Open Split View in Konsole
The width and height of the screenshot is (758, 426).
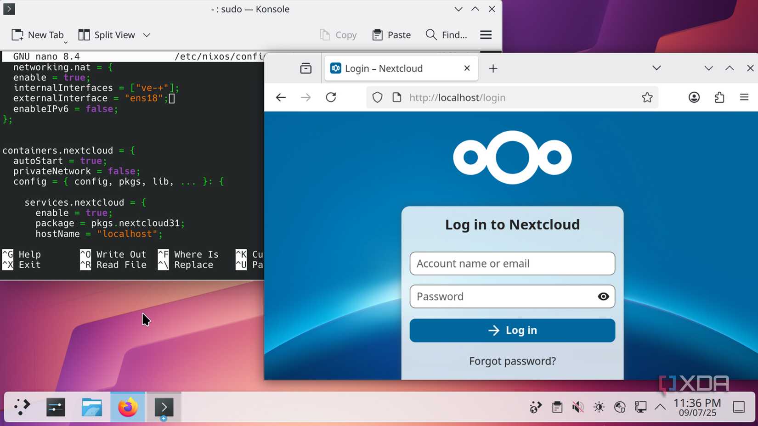tap(107, 35)
